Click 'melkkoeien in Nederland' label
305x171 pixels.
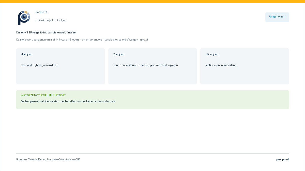click(x=221, y=65)
